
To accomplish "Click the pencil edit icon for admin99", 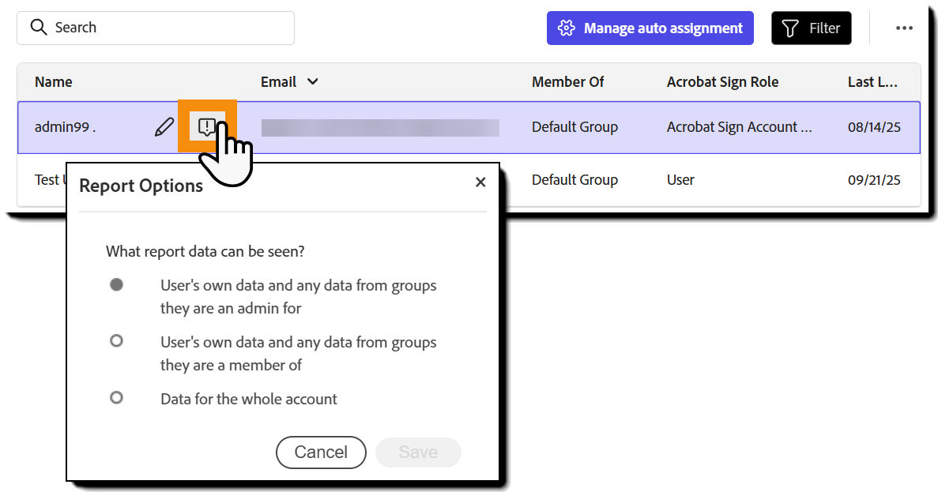I will point(164,126).
